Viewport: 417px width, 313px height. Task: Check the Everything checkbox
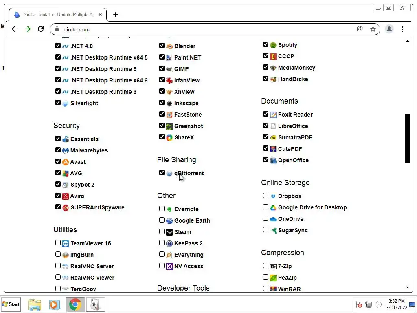[x=162, y=254]
